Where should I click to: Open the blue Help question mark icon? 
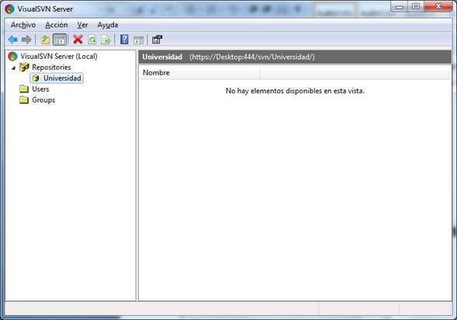(124, 40)
